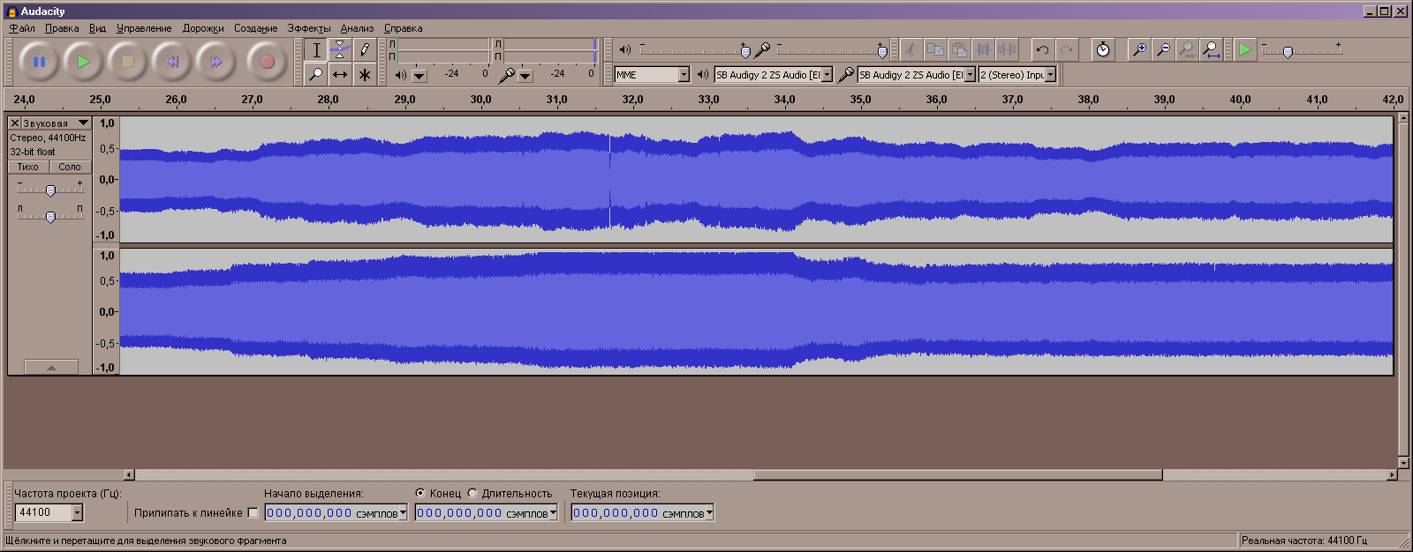Open the 'Звуковая' track name dropdown
Image resolution: width=1413 pixels, height=552 pixels.
tap(83, 123)
